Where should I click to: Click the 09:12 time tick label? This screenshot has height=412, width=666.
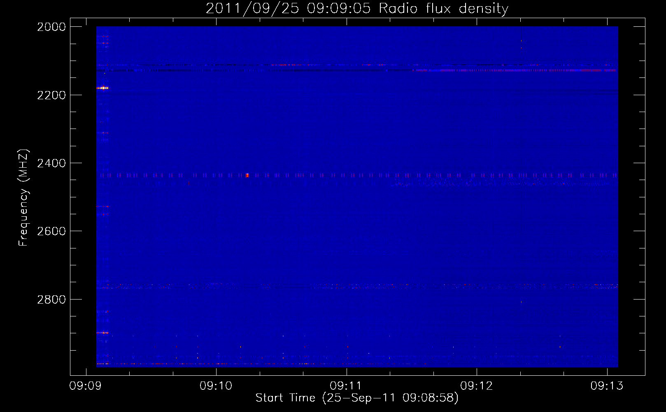coord(476,386)
